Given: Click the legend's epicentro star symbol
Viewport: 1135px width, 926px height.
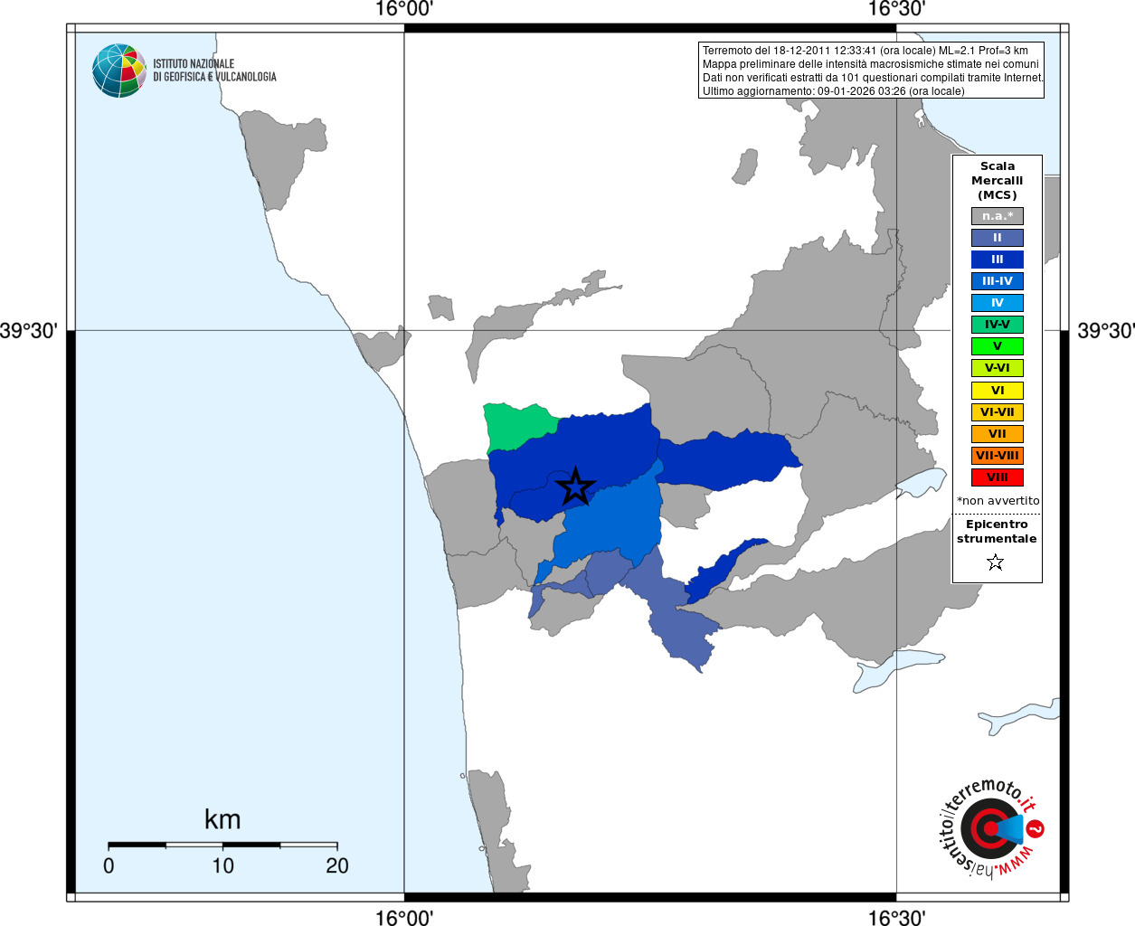Looking at the screenshot, I should [x=996, y=562].
